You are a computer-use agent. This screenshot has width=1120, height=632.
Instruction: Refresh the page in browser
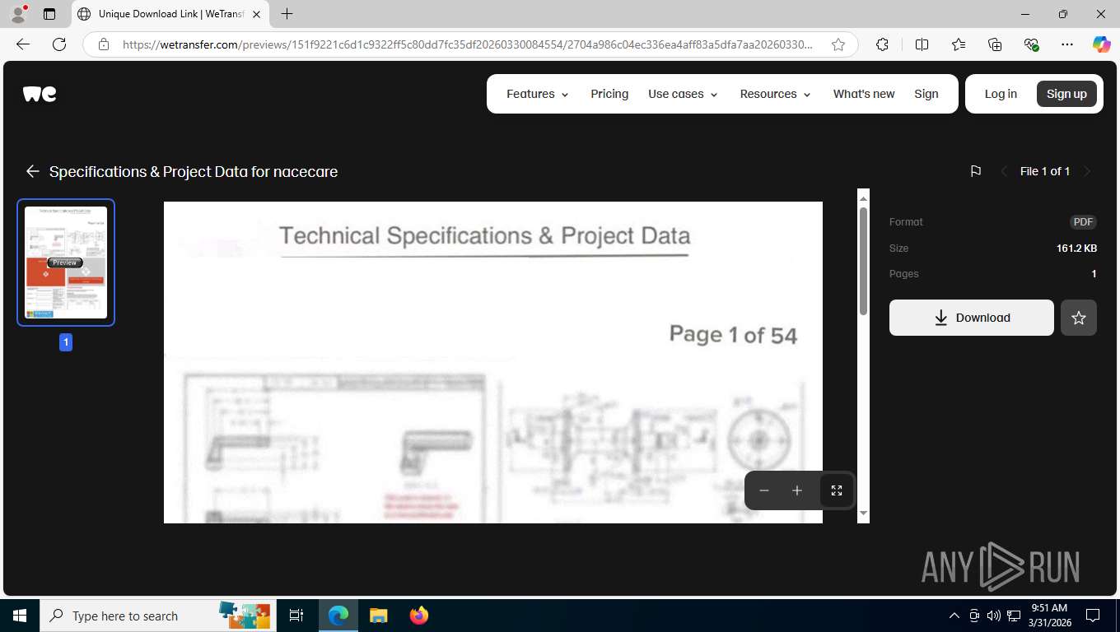[x=59, y=44]
